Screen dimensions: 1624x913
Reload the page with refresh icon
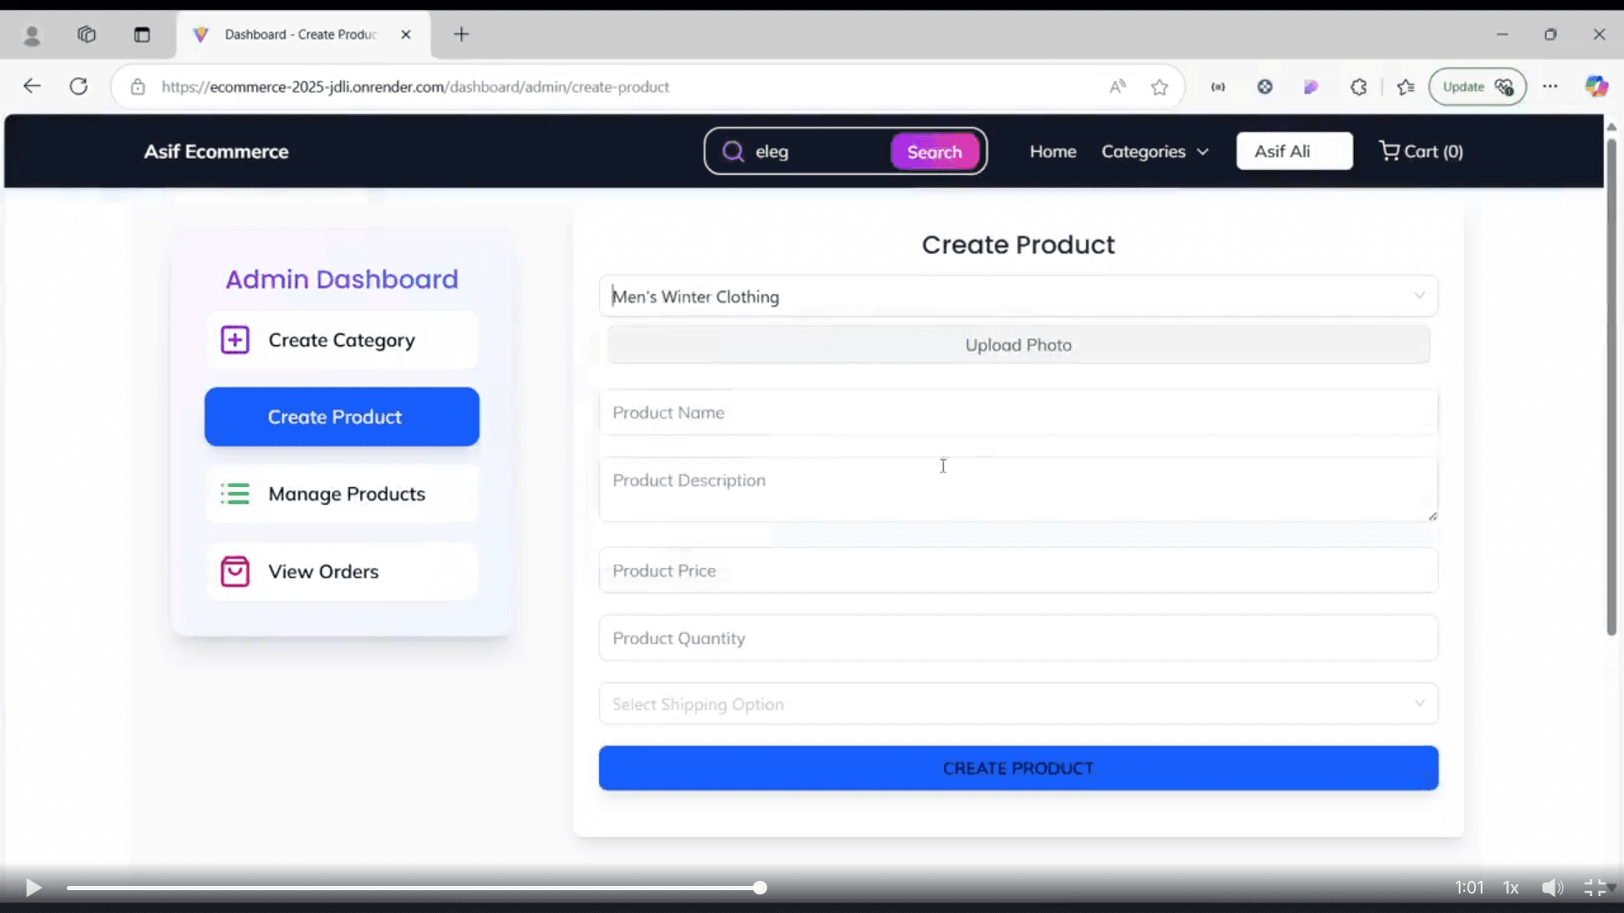pyautogui.click(x=79, y=86)
